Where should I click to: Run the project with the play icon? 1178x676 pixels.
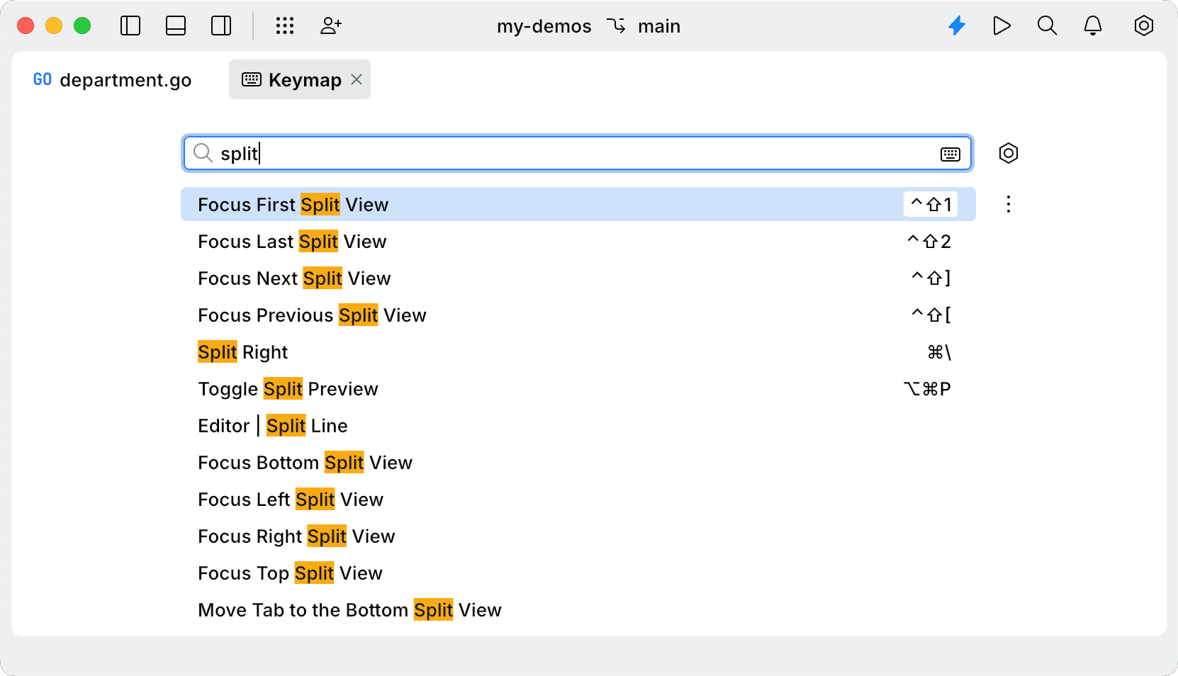pos(1002,26)
